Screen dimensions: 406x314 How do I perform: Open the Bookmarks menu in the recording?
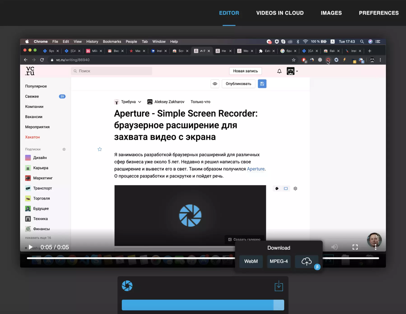tap(112, 42)
